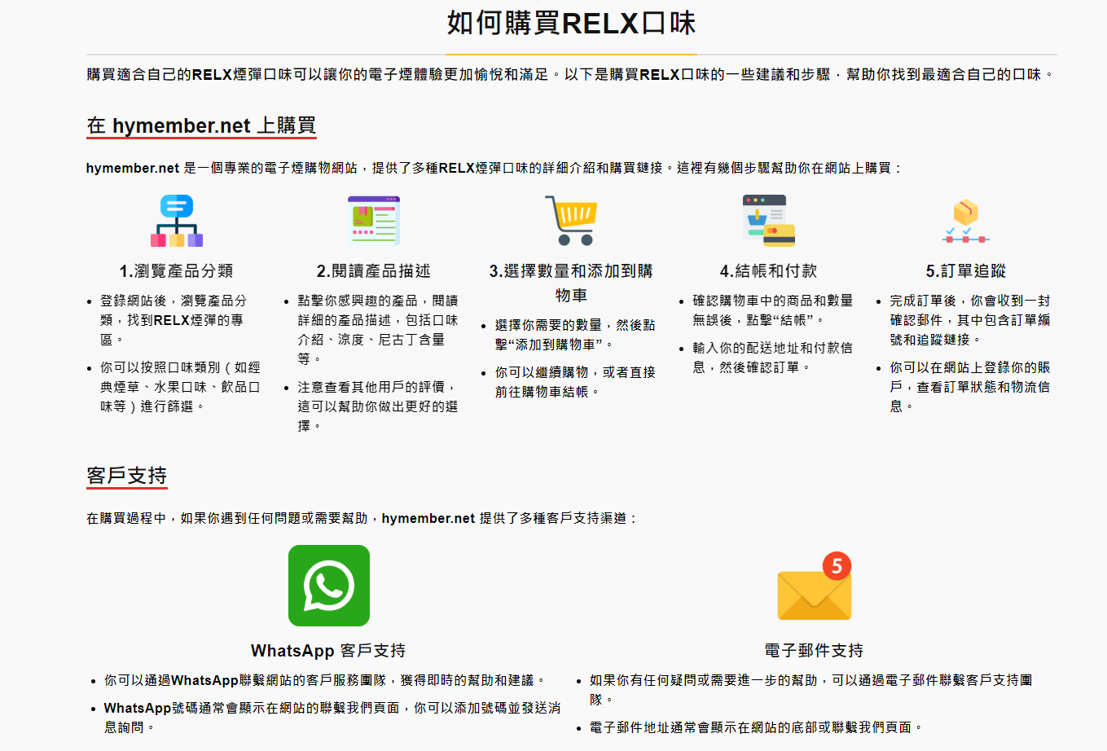Viewport: 1107px width, 751px height.
Task: Click the intro paragraph starting 購買適合自己的RELX
Action: tap(571, 74)
